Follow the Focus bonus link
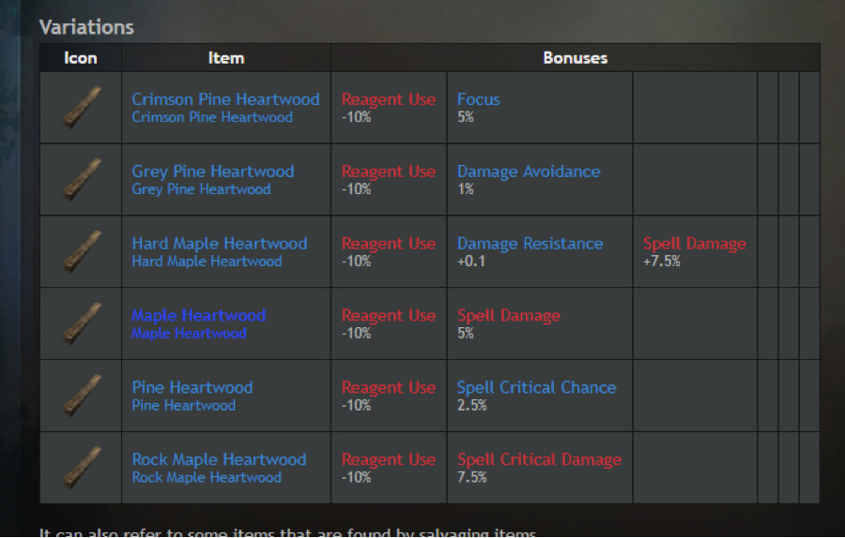Image resolution: width=845 pixels, height=538 pixels. (479, 99)
